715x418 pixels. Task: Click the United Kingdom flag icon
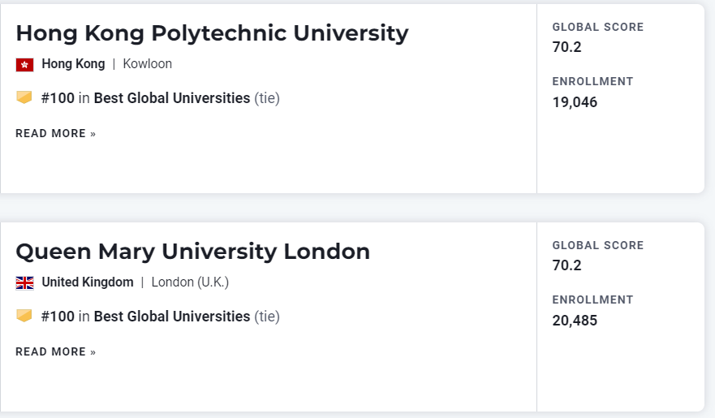24,282
